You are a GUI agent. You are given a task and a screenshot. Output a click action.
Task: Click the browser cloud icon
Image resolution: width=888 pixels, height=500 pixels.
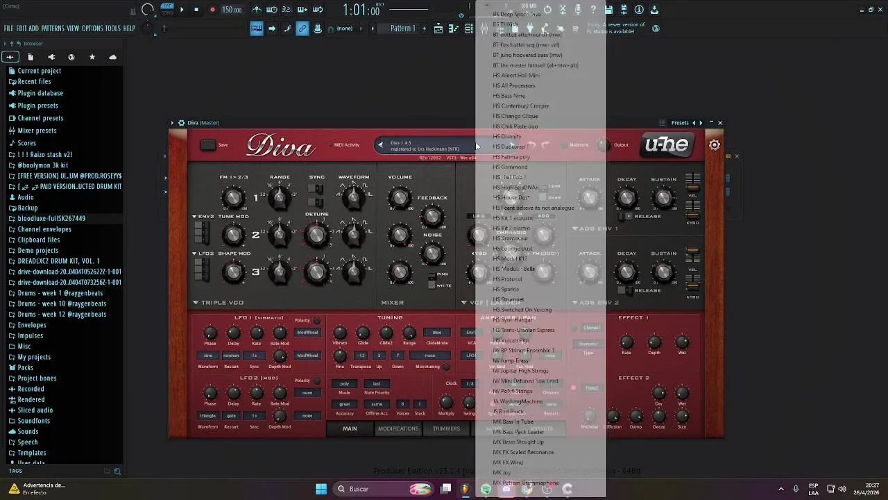coord(113,57)
